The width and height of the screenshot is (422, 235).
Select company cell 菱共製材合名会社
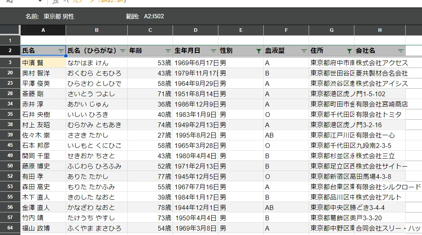pyautogui.click(x=380, y=73)
